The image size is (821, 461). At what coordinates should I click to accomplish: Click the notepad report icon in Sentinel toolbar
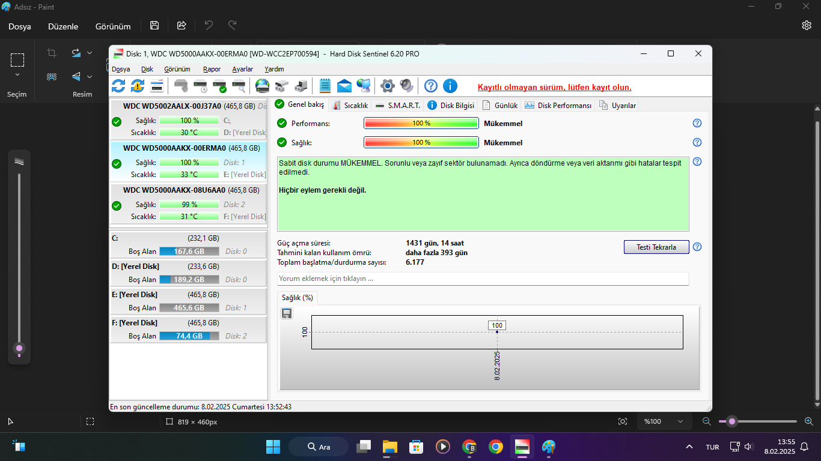325,86
